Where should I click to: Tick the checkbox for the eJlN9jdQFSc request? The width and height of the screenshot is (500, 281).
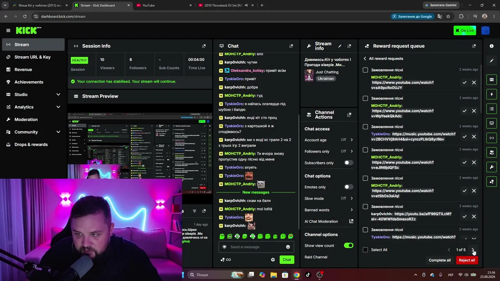(365, 150)
